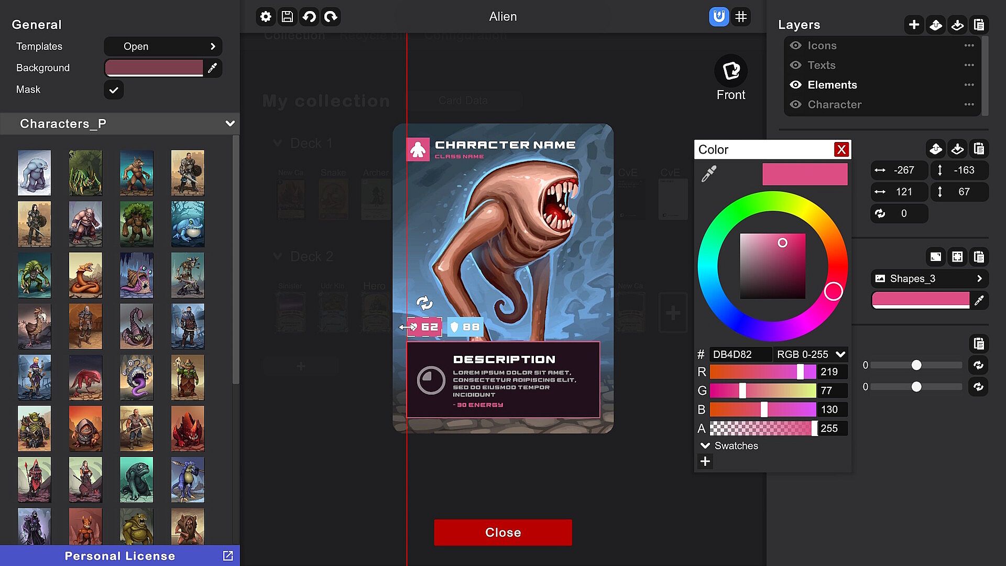Open the RGB 0-255 mode dropdown

click(811, 354)
